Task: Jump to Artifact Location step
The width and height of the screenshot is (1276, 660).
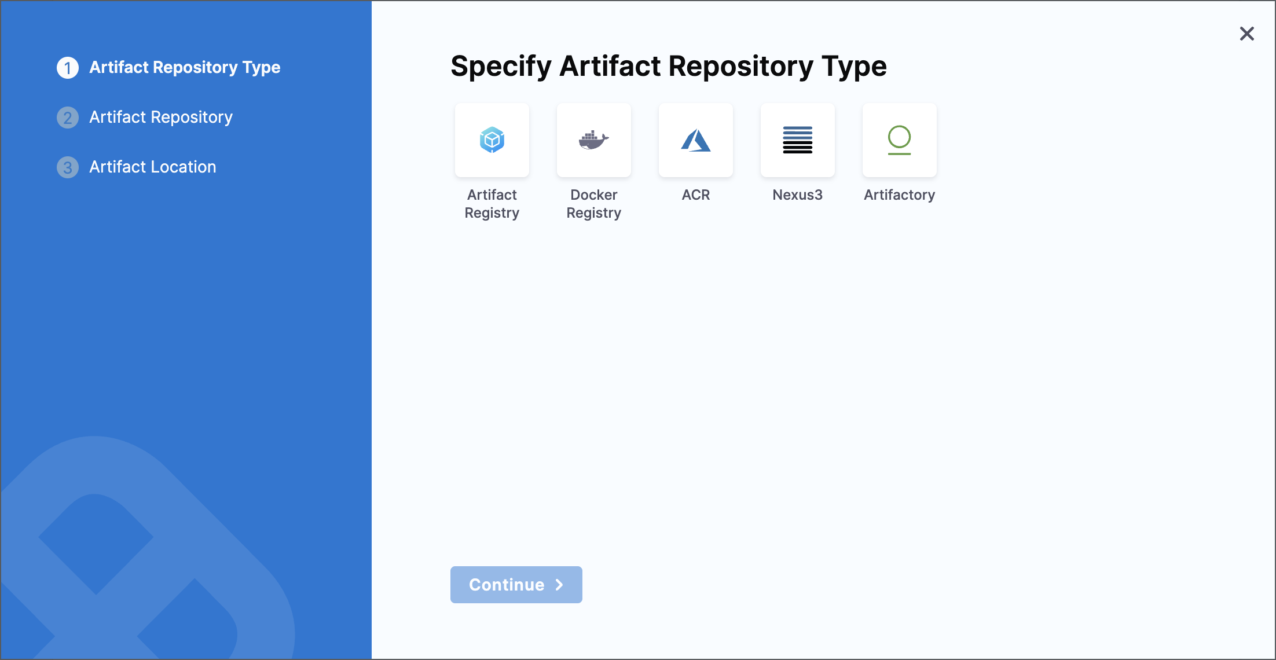Action: click(x=153, y=167)
